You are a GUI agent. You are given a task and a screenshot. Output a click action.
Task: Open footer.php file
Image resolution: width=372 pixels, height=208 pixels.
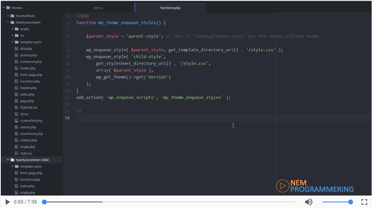click(28, 68)
